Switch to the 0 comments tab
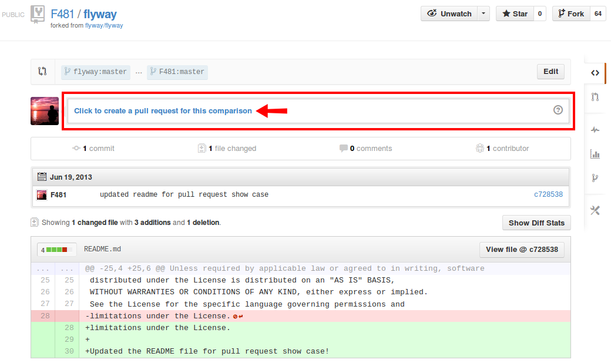This screenshot has width=611, height=363. point(366,149)
